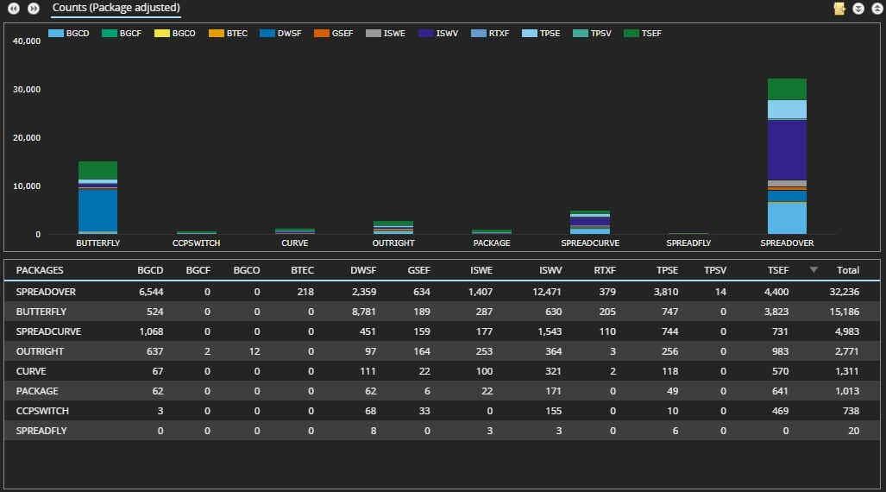The image size is (886, 492).
Task: Sort table by PACKAGES column header
Action: (x=40, y=270)
